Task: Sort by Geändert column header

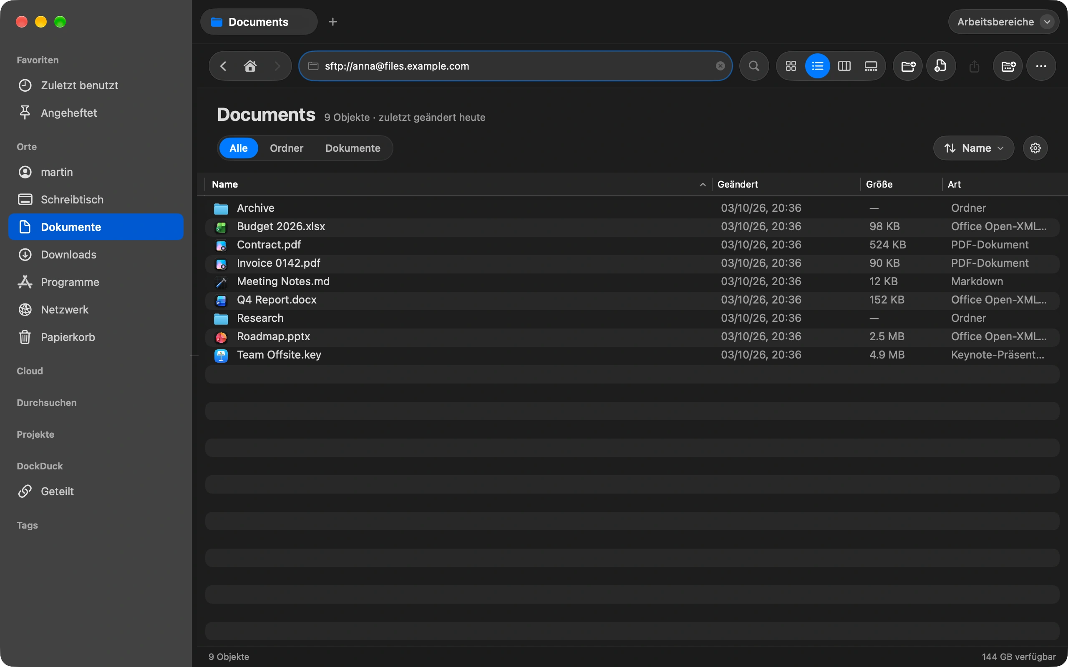Action: [786, 184]
